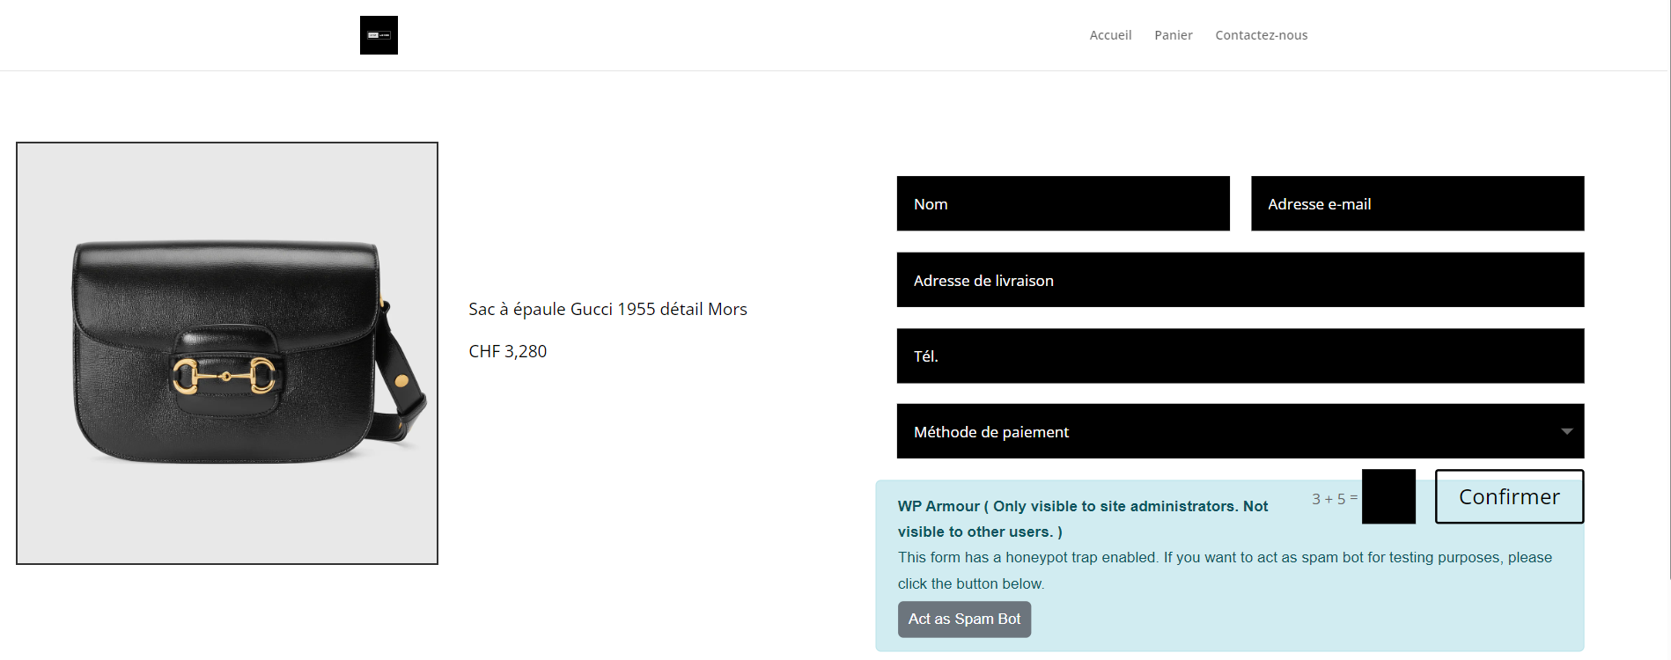Click the black site logo icon
This screenshot has height=660, width=1671.
379,35
